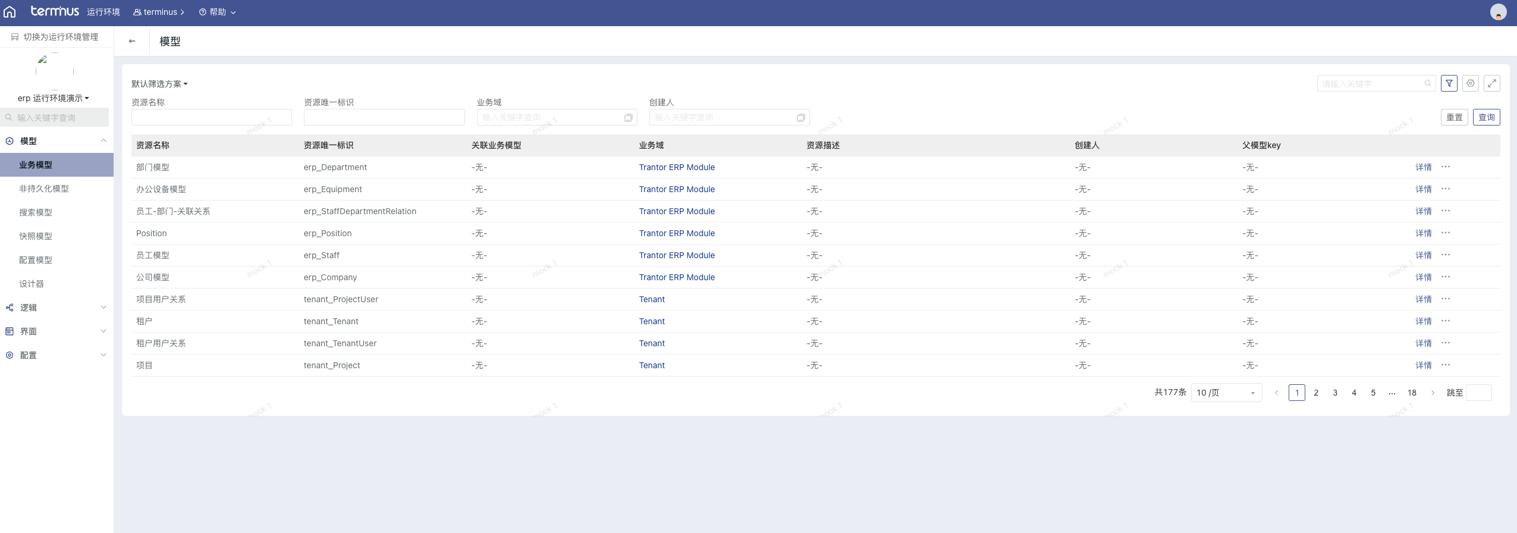Open table column settings gear icon

(x=1471, y=84)
